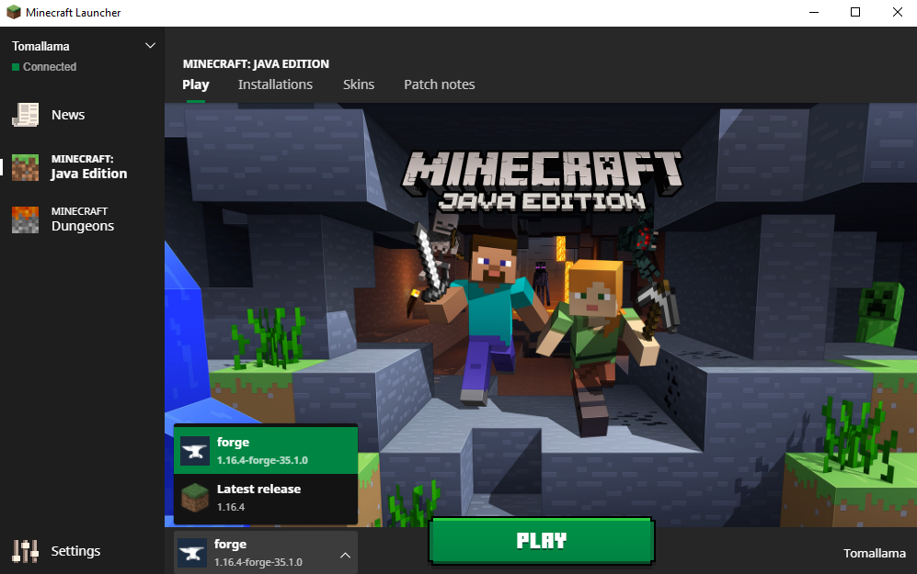Image resolution: width=917 pixels, height=574 pixels.
Task: Click the Minecraft Java Edition logo banner
Action: (542, 181)
